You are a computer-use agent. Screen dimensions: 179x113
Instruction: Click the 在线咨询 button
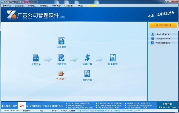[167, 104]
